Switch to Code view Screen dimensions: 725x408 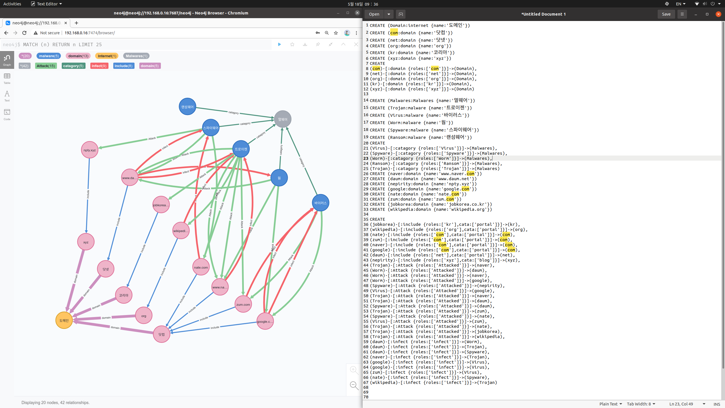tap(7, 114)
